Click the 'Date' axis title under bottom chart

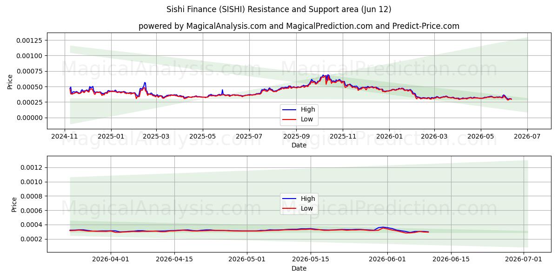point(299,269)
